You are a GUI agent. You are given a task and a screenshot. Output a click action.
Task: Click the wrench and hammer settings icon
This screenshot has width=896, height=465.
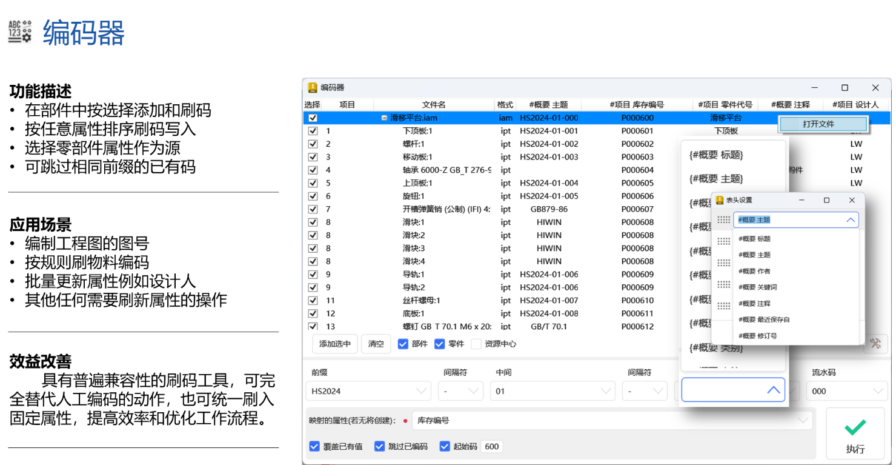pyautogui.click(x=875, y=343)
